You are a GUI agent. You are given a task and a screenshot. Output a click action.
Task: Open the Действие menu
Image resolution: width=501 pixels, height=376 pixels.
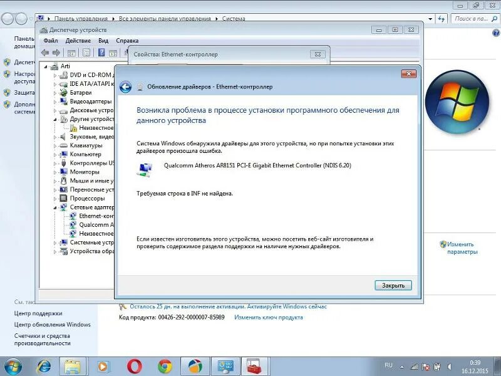coord(78,41)
